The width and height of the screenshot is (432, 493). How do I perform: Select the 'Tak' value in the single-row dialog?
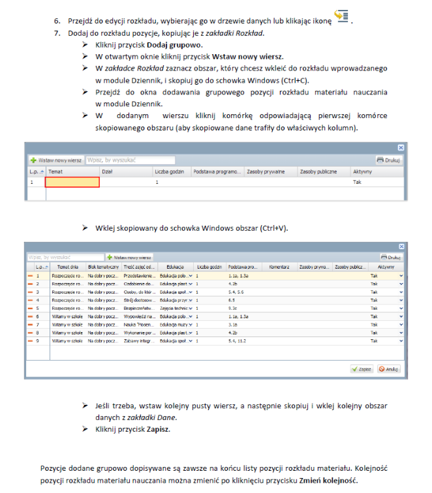pos(357,182)
